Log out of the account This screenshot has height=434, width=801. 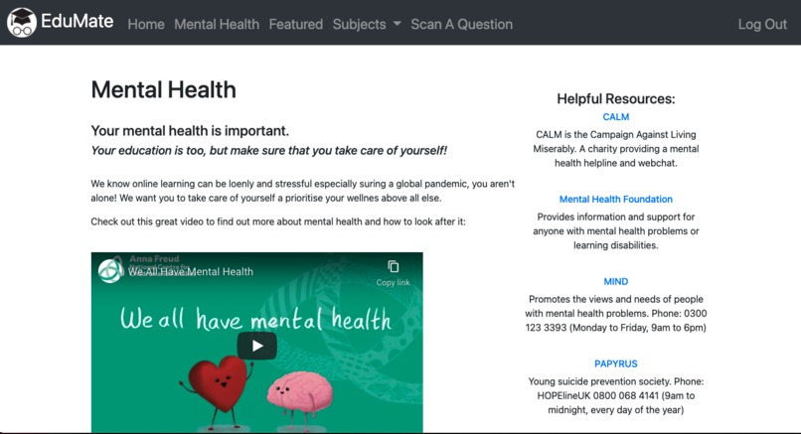(x=762, y=24)
